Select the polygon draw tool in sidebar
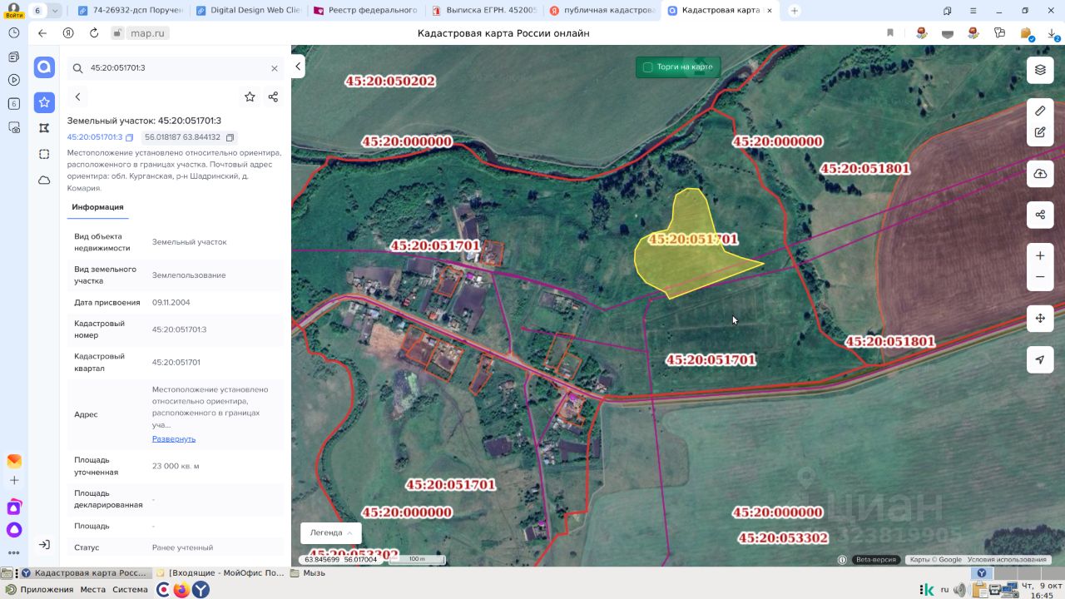Image resolution: width=1065 pixels, height=599 pixels. tap(44, 128)
